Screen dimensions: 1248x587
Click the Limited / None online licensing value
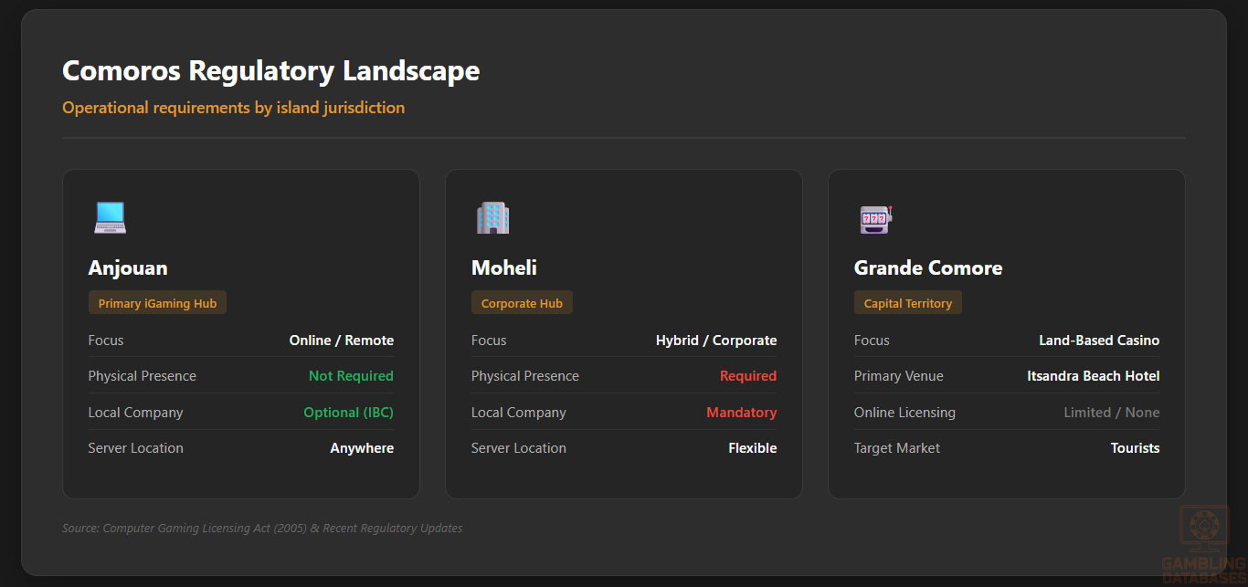(1111, 413)
